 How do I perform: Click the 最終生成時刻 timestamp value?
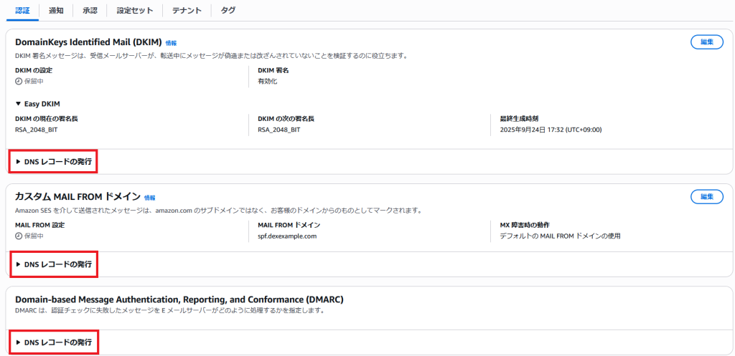[x=551, y=130]
